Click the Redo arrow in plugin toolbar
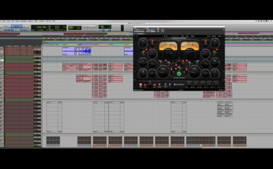The height and width of the screenshot is (169, 273). tap(167, 36)
